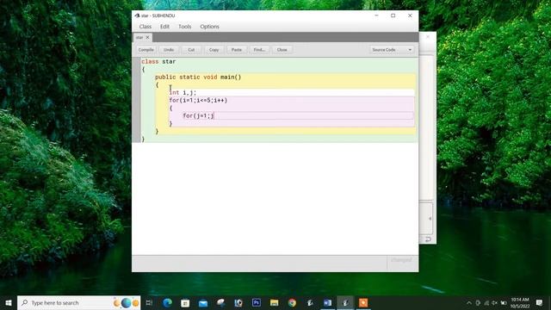Click the Find... button
Image resolution: width=551 pixels, height=310 pixels.
[x=259, y=50]
